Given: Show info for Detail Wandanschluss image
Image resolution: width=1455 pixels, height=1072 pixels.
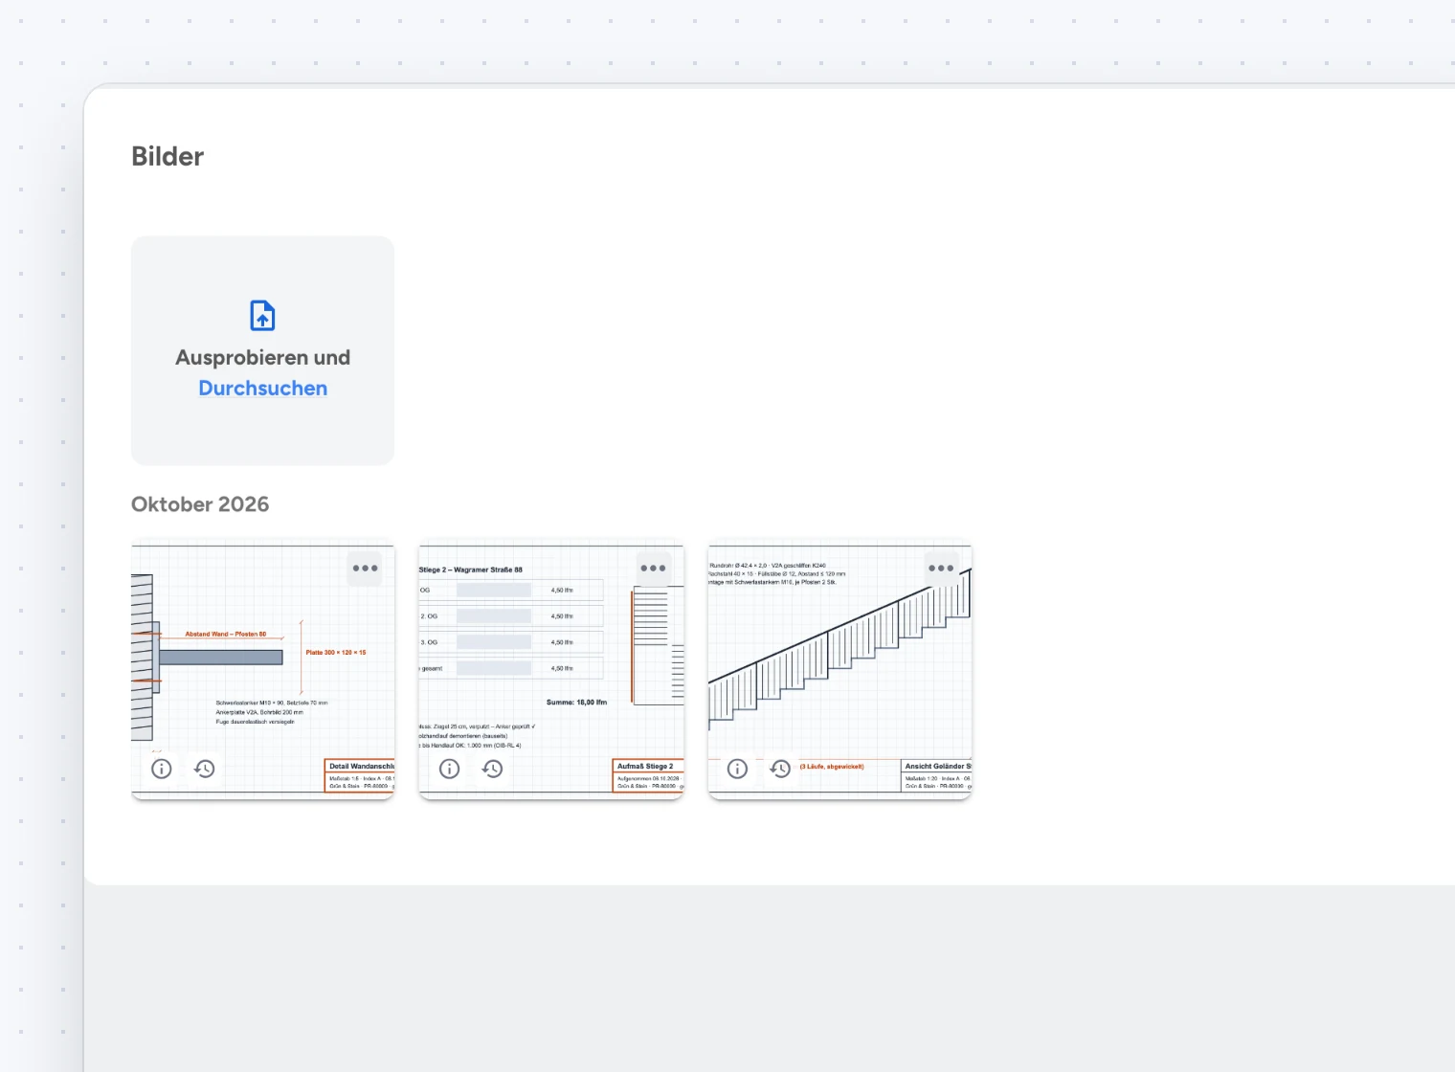Looking at the screenshot, I should click(x=162, y=769).
